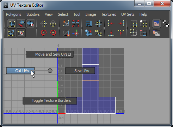
Task: Click the Cut UVs scissors icon
Action: point(66,23)
